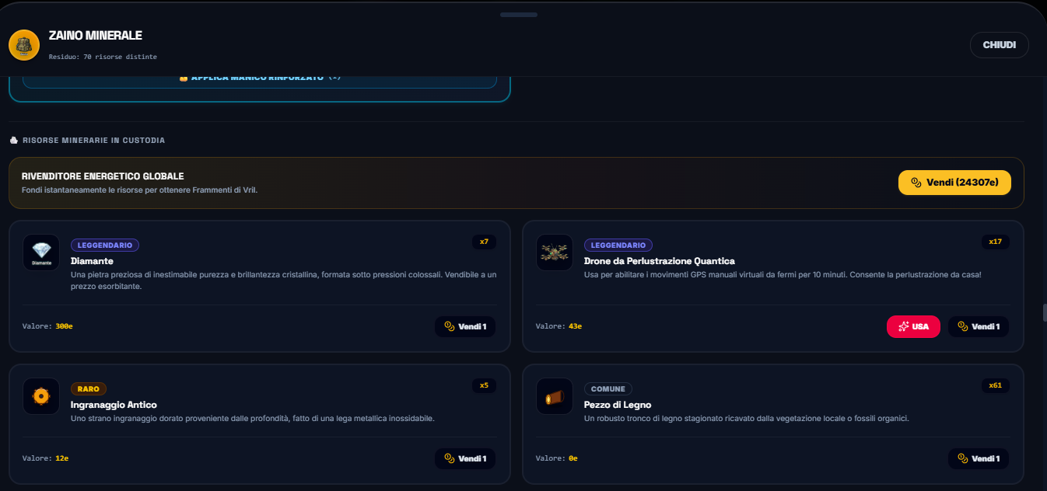Viewport: 1047px width, 491px height.
Task: Click the Raro badge on Ingranaggio Antico
Action: 89,388
